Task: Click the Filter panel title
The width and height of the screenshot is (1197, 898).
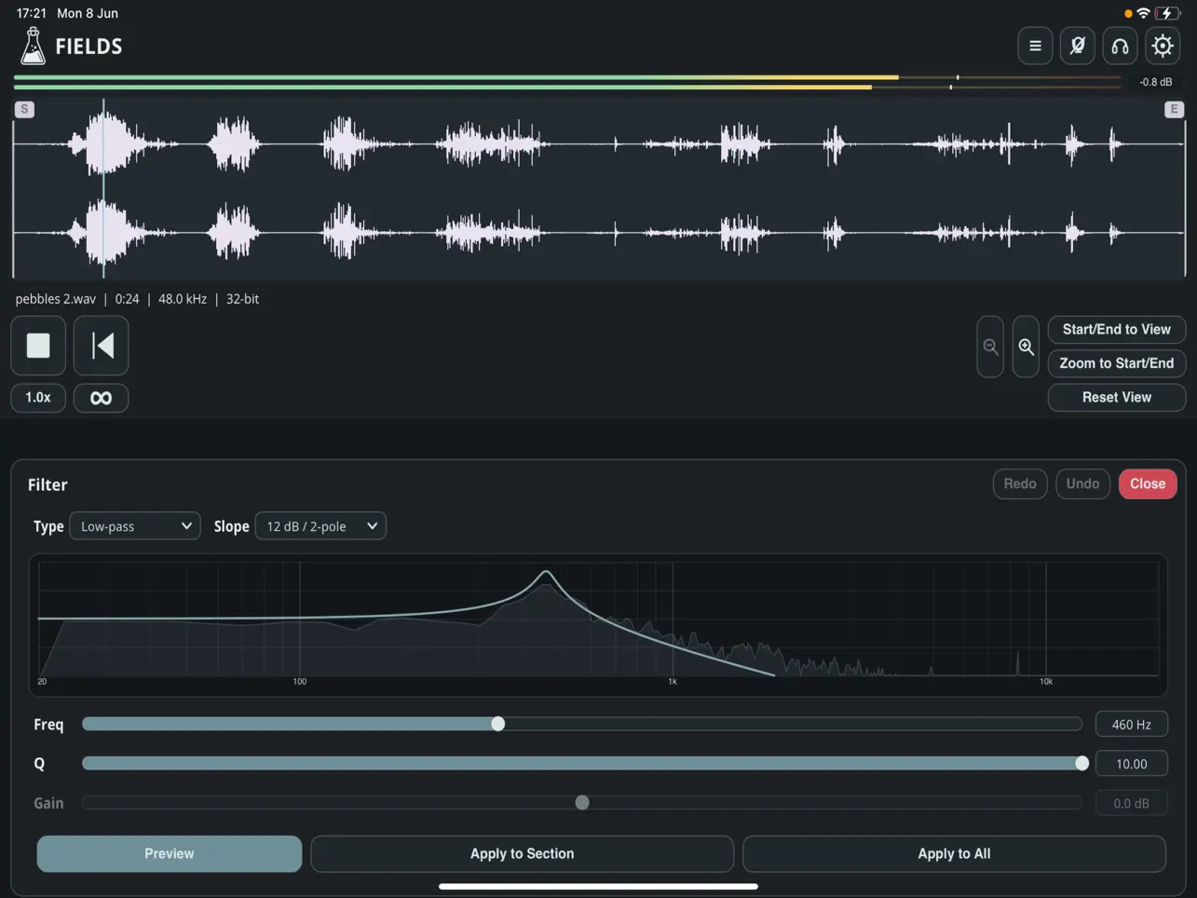Action: (x=48, y=484)
